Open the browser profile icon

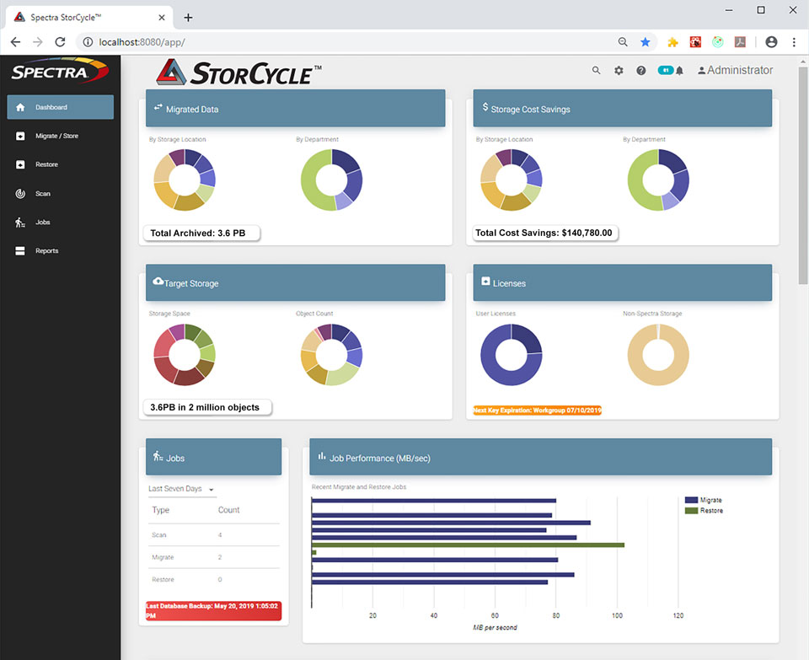(x=771, y=42)
